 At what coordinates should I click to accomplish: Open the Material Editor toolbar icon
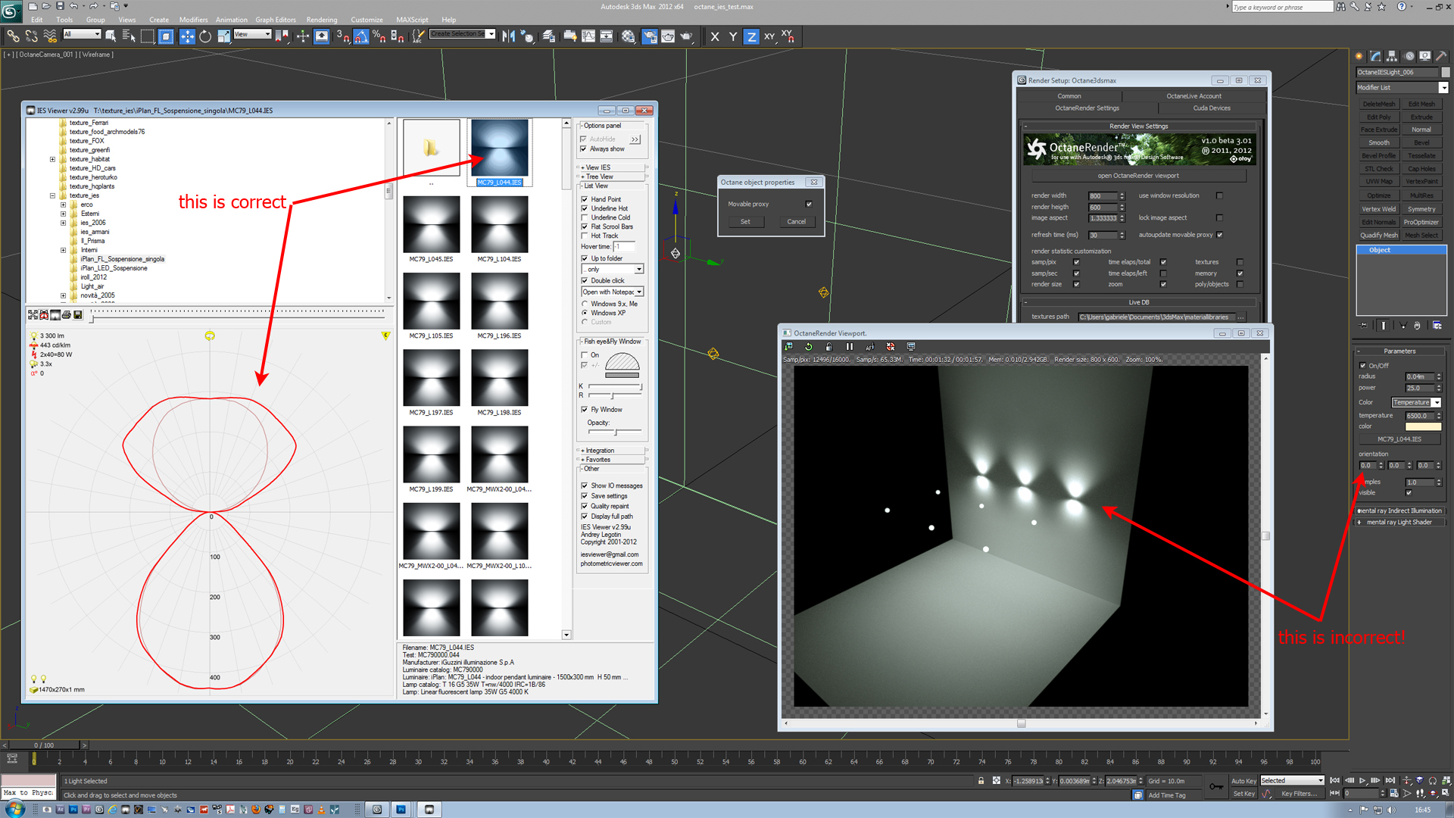coord(628,36)
